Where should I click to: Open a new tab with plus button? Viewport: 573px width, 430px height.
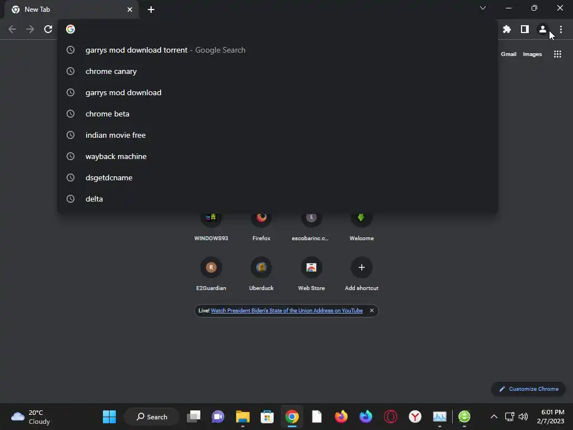[151, 10]
